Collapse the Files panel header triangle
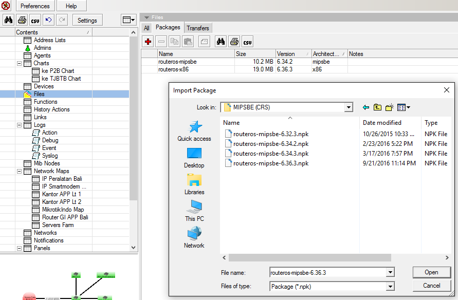This screenshot has height=300, width=458. (146, 17)
